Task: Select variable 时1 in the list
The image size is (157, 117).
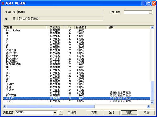Action: 77,76
